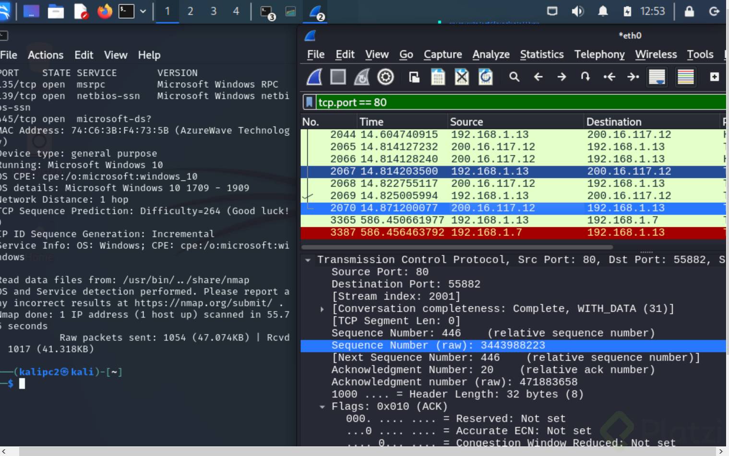Open the clock showing 12:53

click(x=652, y=11)
